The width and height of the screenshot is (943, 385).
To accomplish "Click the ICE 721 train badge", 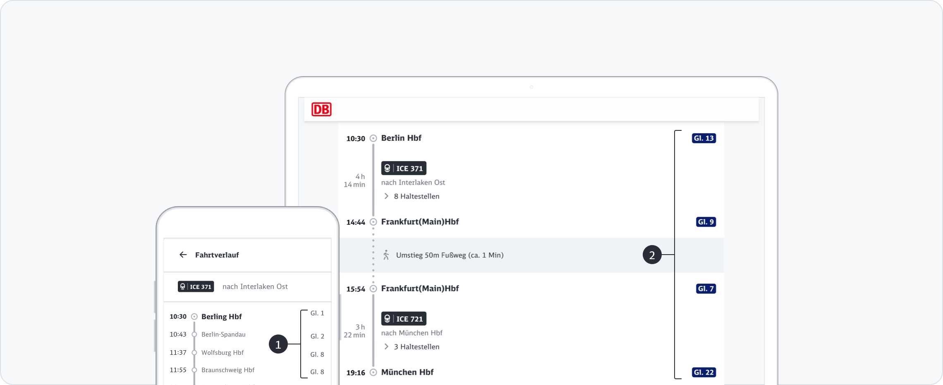I will (404, 319).
